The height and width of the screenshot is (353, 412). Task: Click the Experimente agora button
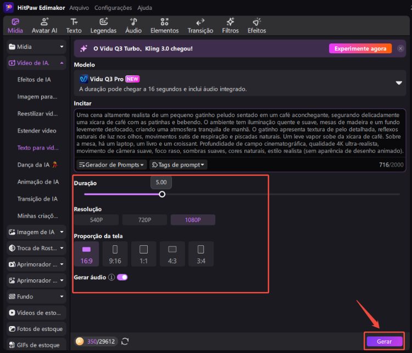point(360,48)
